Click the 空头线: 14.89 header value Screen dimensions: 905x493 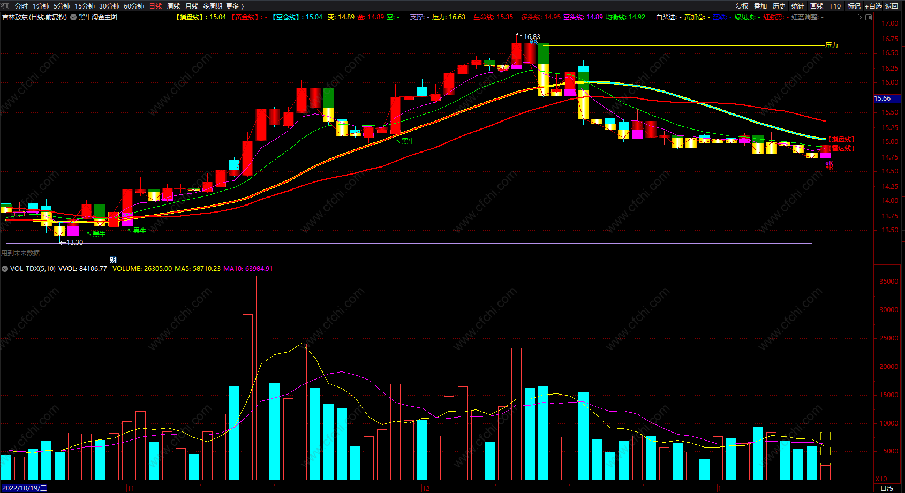(x=583, y=17)
